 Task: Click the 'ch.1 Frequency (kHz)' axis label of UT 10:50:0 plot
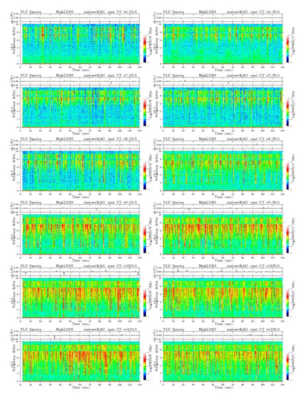tap(156, 298)
